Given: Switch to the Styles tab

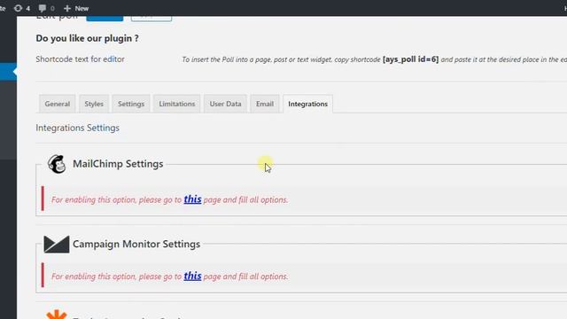Looking at the screenshot, I should (x=94, y=104).
